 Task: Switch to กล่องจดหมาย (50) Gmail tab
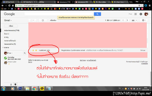pyautogui.click(x=83, y=2)
